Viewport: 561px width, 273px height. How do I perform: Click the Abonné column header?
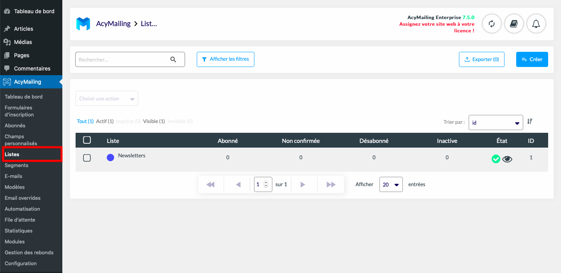[228, 141]
